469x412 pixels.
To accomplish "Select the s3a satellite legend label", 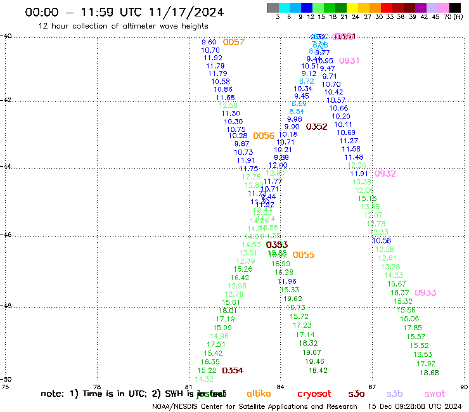I will [357, 394].
